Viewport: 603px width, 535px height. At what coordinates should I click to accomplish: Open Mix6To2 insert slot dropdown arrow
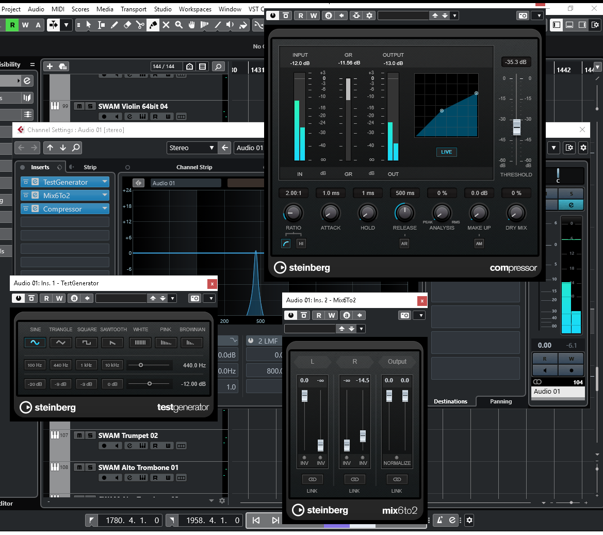[x=105, y=195]
